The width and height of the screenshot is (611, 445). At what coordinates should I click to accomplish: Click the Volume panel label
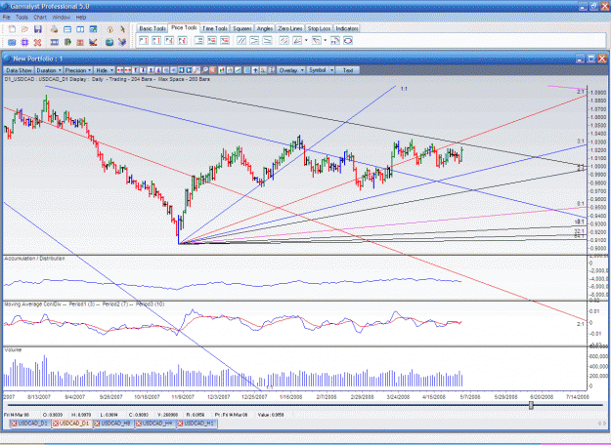[x=14, y=349]
